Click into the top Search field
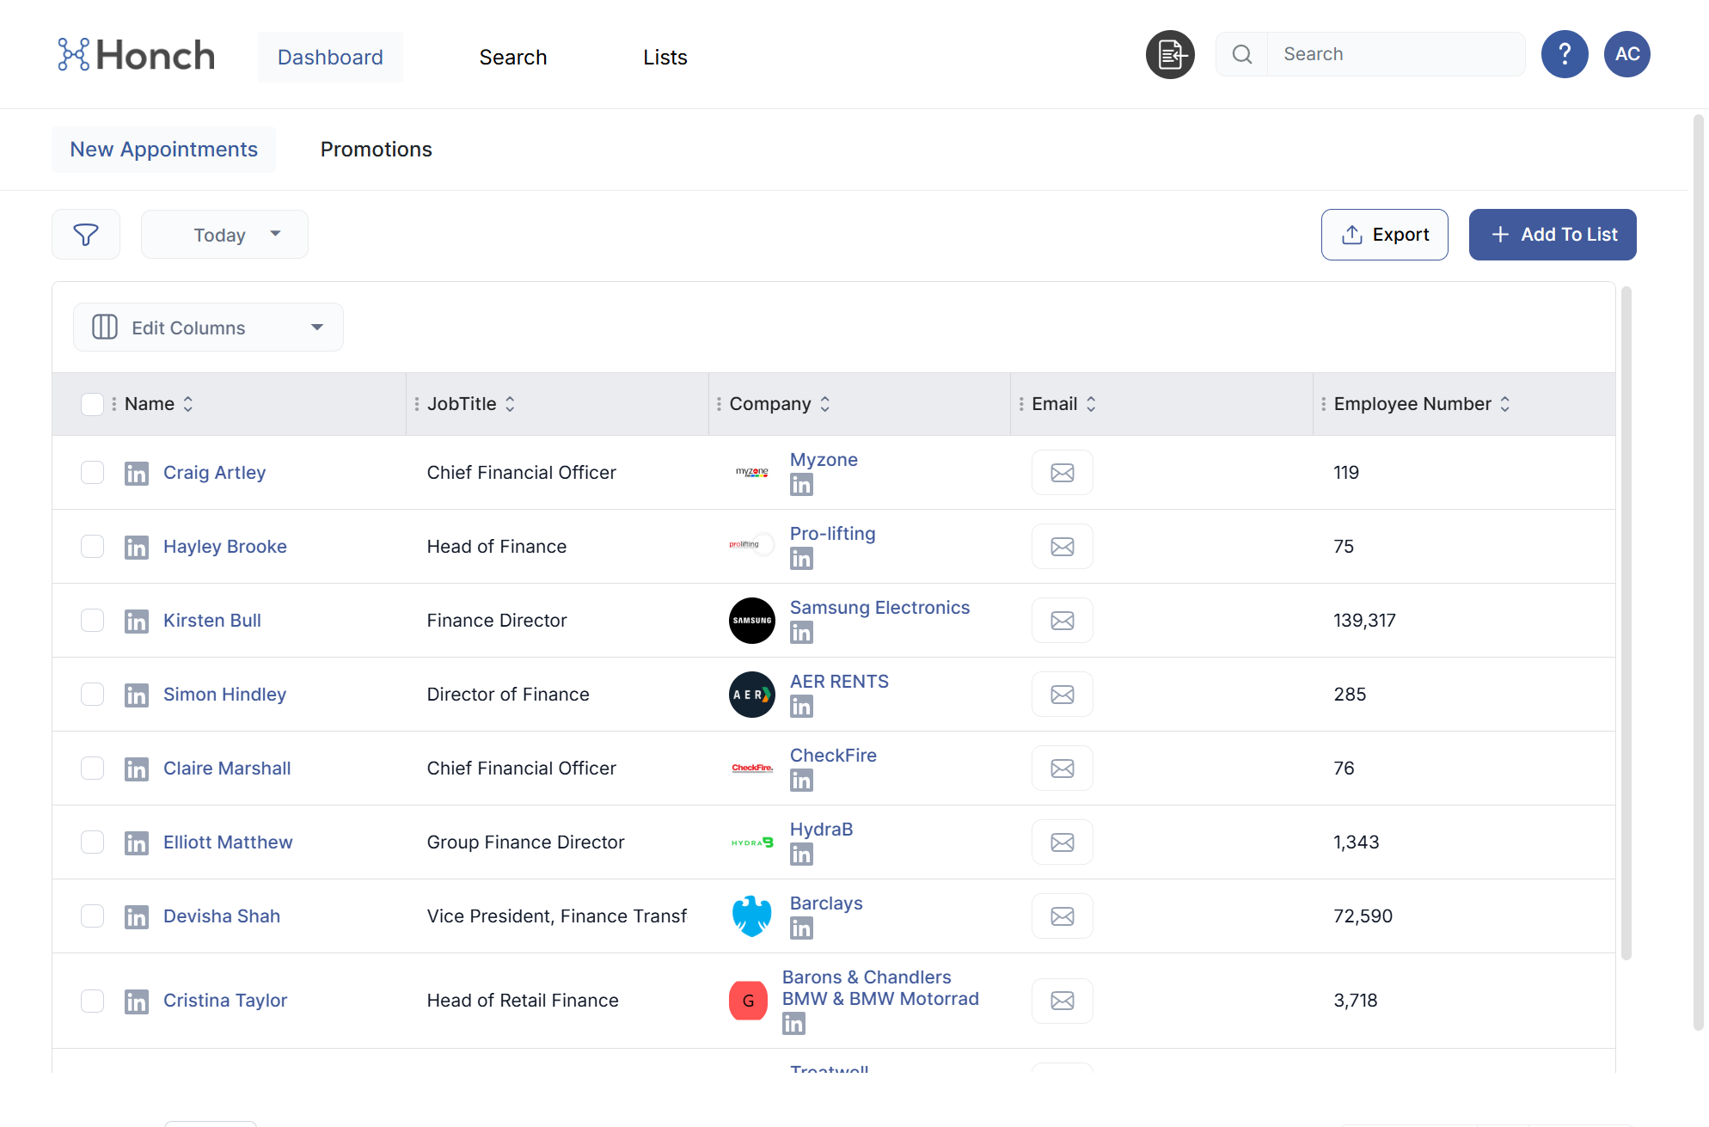Viewport: 1709px width, 1127px height. pos(1394,55)
